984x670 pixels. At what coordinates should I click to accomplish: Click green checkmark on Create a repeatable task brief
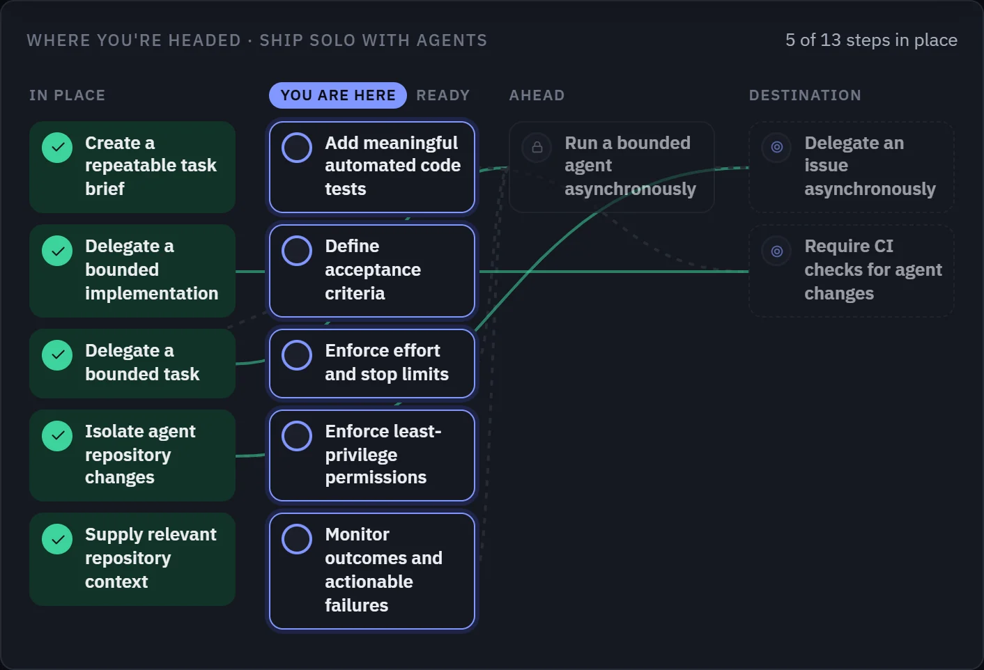(57, 148)
